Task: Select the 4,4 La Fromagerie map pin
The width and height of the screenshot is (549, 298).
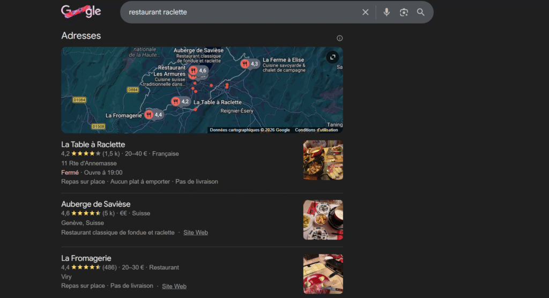Action: click(154, 115)
